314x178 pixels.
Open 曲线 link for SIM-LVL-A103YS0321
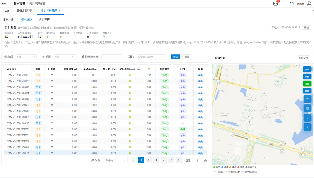[200, 93]
